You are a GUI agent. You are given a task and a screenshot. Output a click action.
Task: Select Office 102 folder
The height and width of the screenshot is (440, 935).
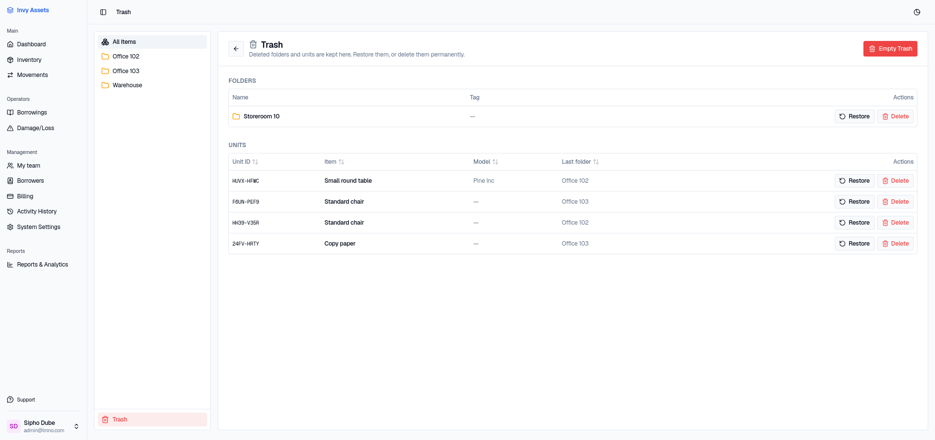pyautogui.click(x=152, y=57)
